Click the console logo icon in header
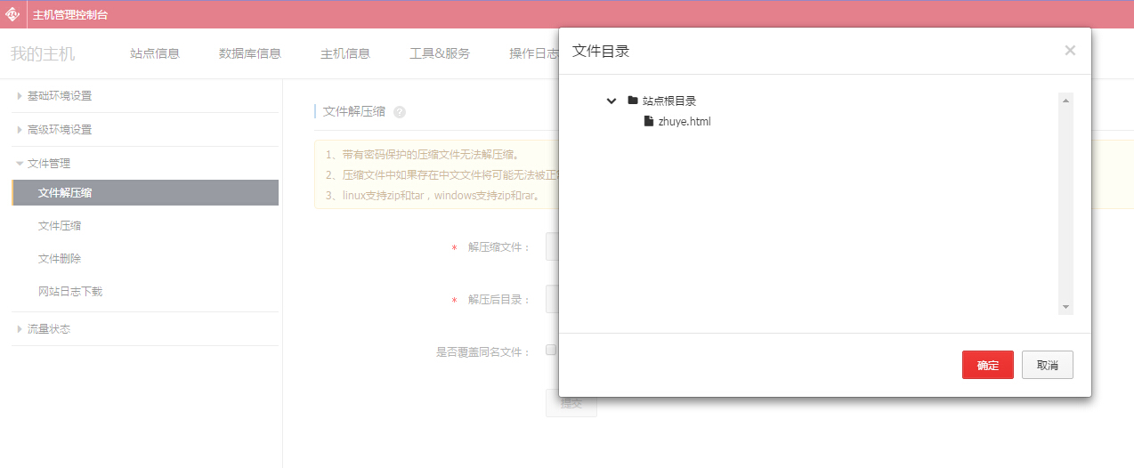 pyautogui.click(x=12, y=14)
